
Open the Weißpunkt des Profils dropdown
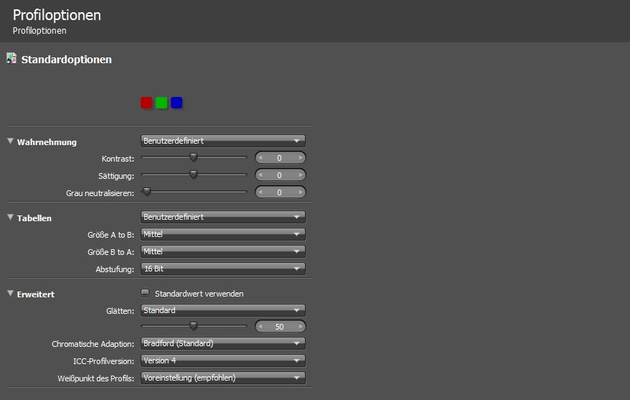223,378
